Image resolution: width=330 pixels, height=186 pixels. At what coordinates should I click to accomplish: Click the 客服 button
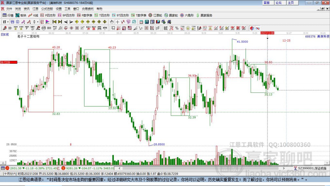point(268,3)
